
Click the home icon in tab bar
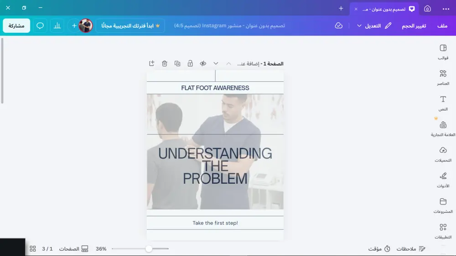click(x=427, y=9)
